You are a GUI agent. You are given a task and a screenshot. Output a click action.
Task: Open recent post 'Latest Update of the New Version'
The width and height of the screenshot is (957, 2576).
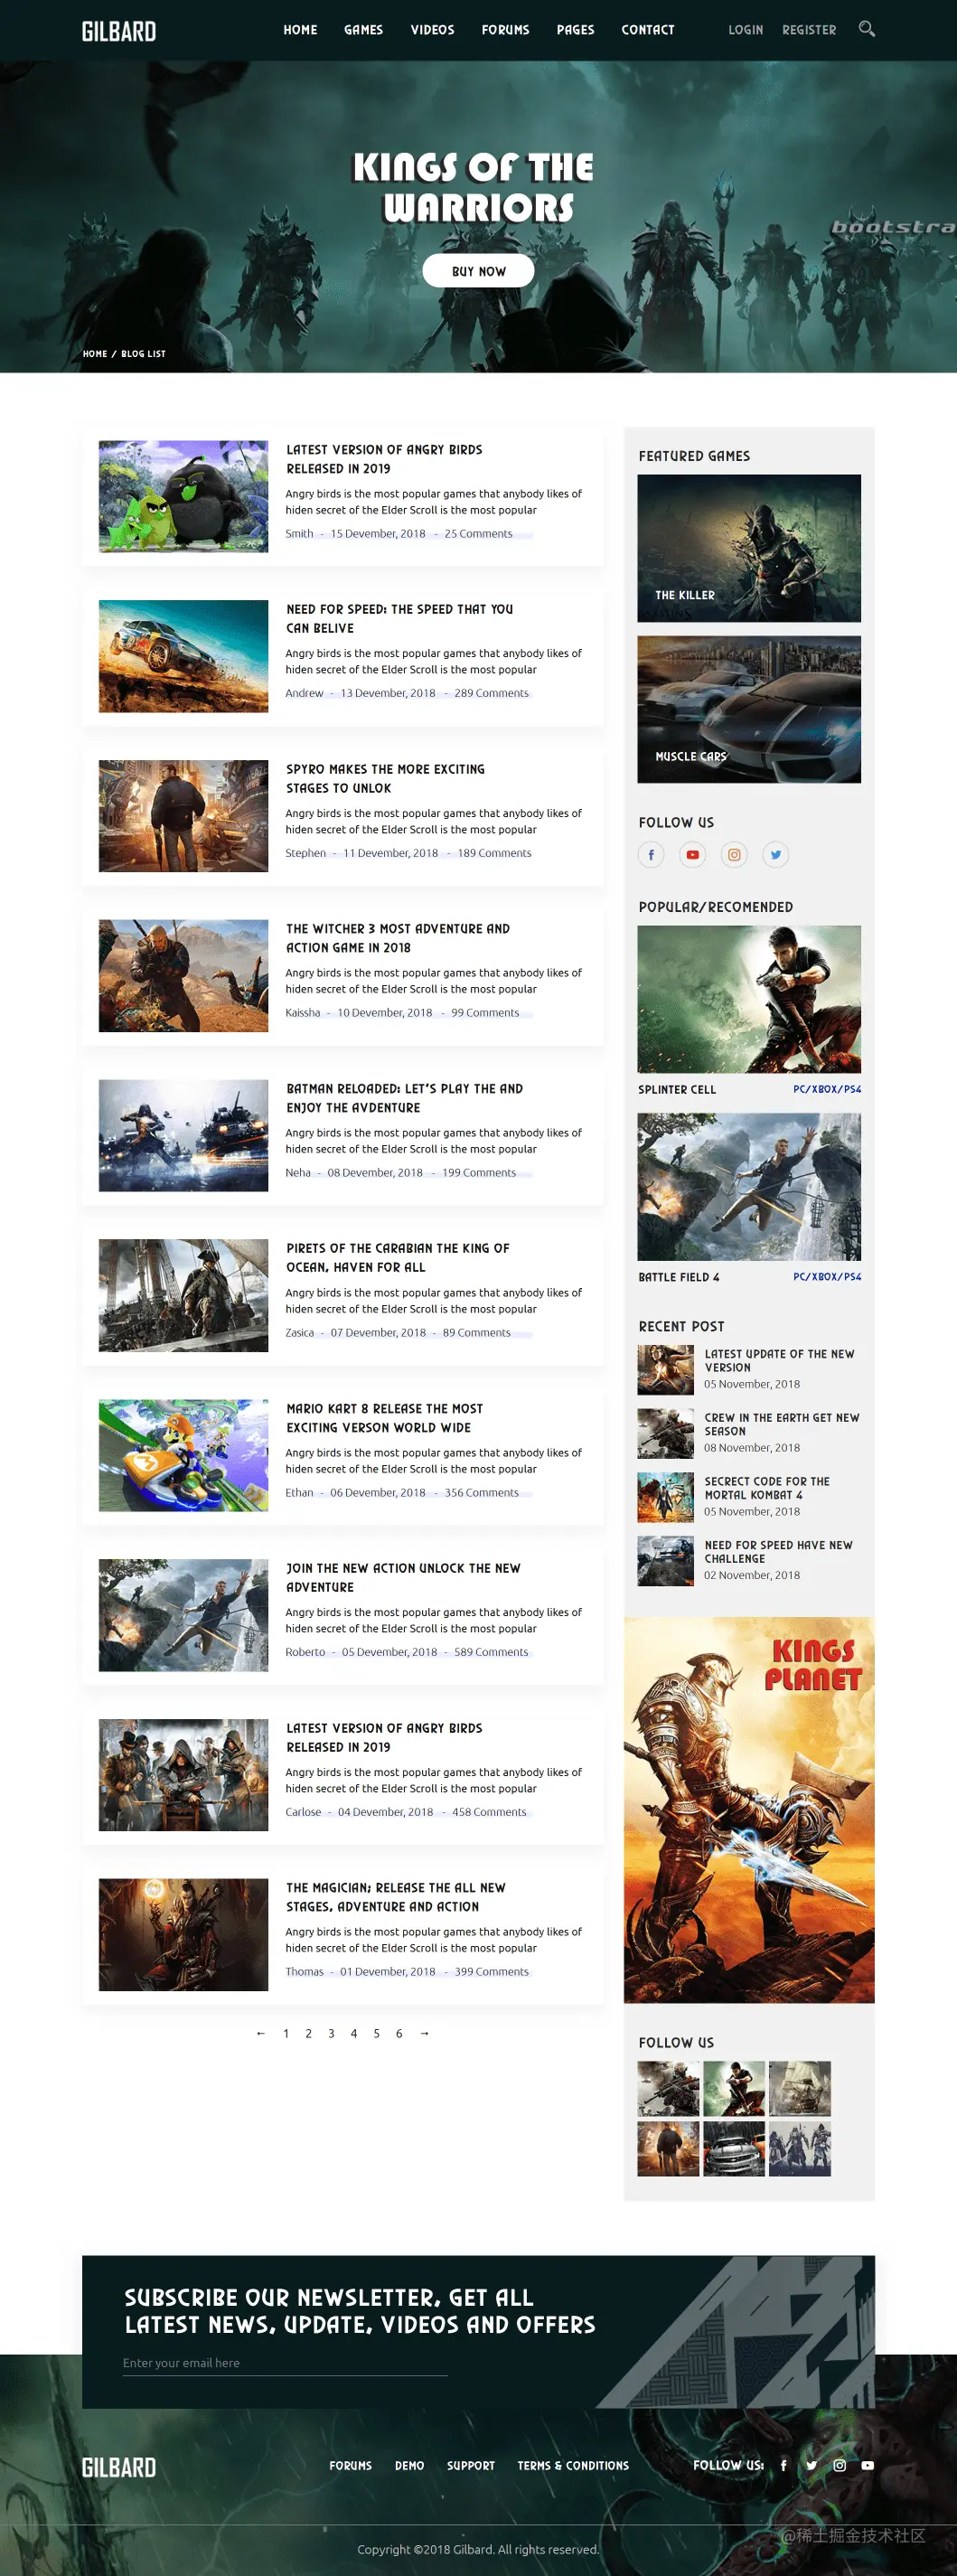(779, 1360)
